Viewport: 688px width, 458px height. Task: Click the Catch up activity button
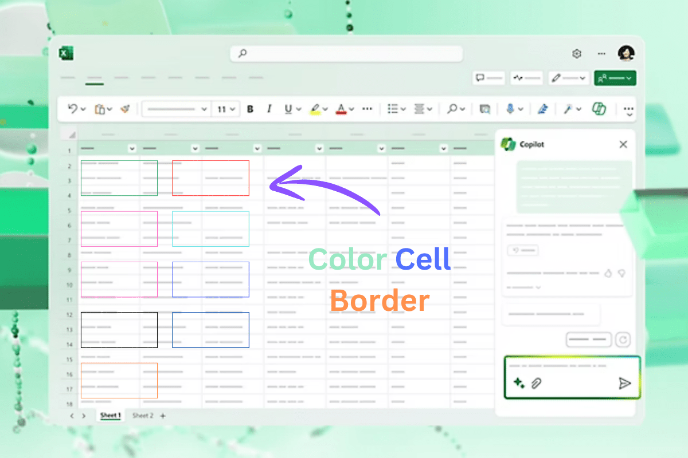pos(526,78)
